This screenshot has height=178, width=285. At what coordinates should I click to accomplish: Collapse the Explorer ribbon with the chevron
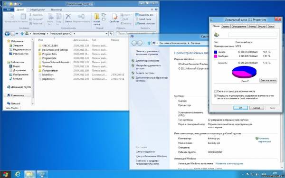(x=152, y=9)
